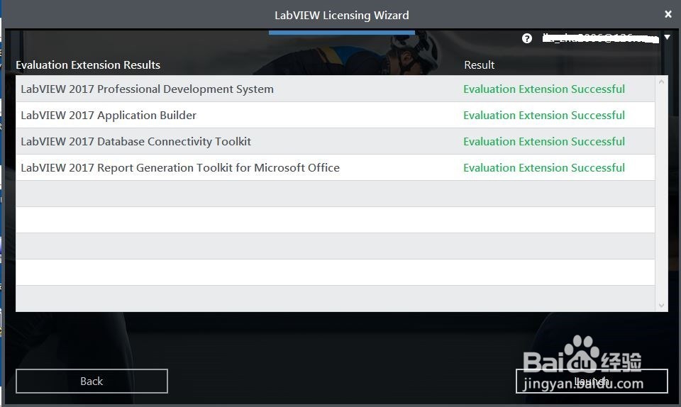Select LabVIEW 2017 Database Connectivity Toolkit row

[336, 141]
